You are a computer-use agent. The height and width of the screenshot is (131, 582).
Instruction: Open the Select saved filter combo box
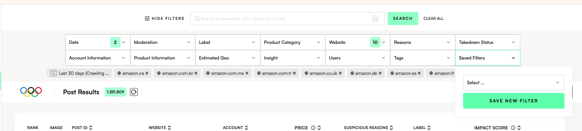(x=513, y=83)
